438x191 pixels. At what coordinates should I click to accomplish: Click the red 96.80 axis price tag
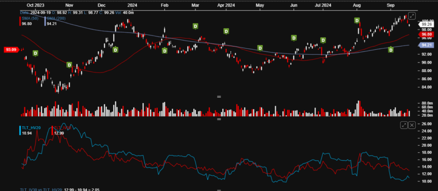click(426, 35)
